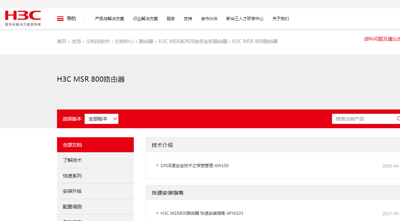Open 服务 menu
400x221 pixels.
tap(171, 19)
